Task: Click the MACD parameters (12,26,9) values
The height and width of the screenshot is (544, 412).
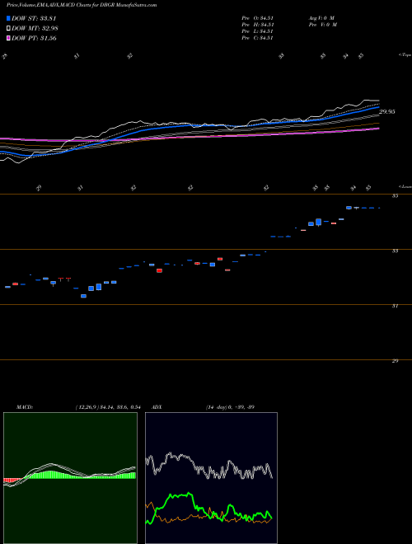Action: pyautogui.click(x=108, y=407)
